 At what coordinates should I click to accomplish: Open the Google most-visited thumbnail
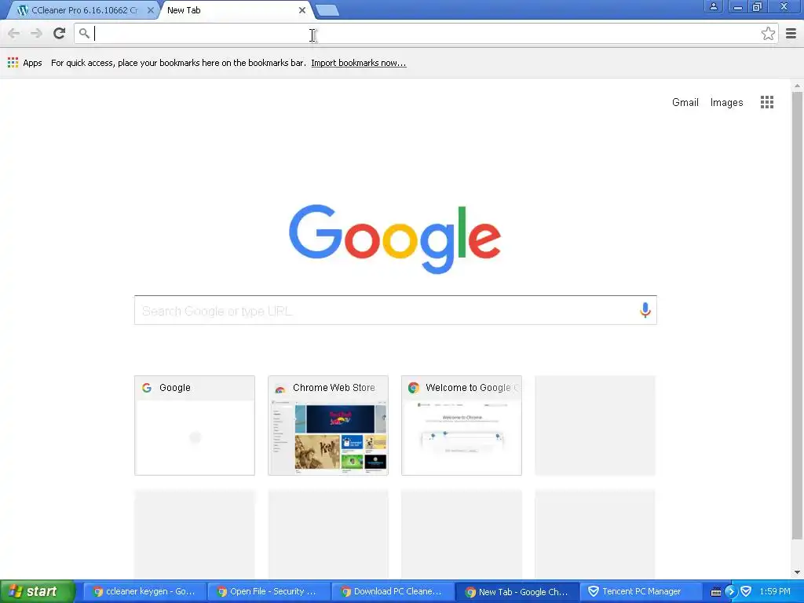click(195, 425)
